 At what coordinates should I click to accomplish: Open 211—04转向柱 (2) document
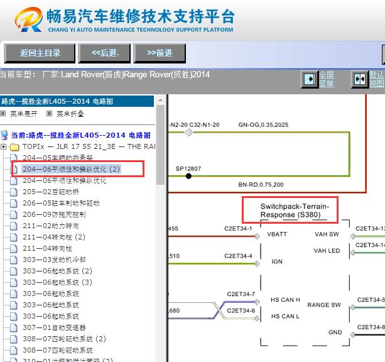[x=54, y=237]
